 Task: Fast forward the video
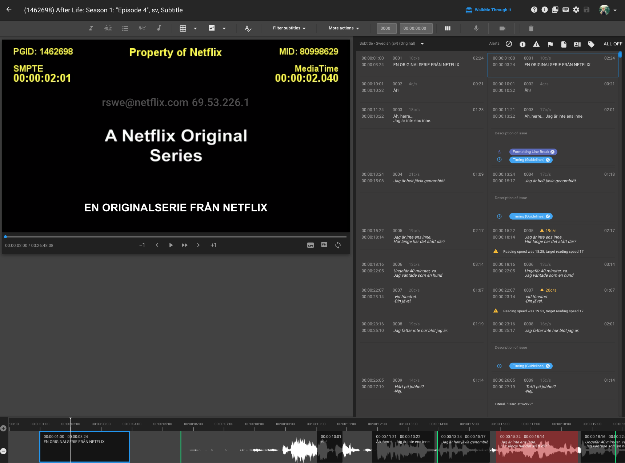[185, 245]
